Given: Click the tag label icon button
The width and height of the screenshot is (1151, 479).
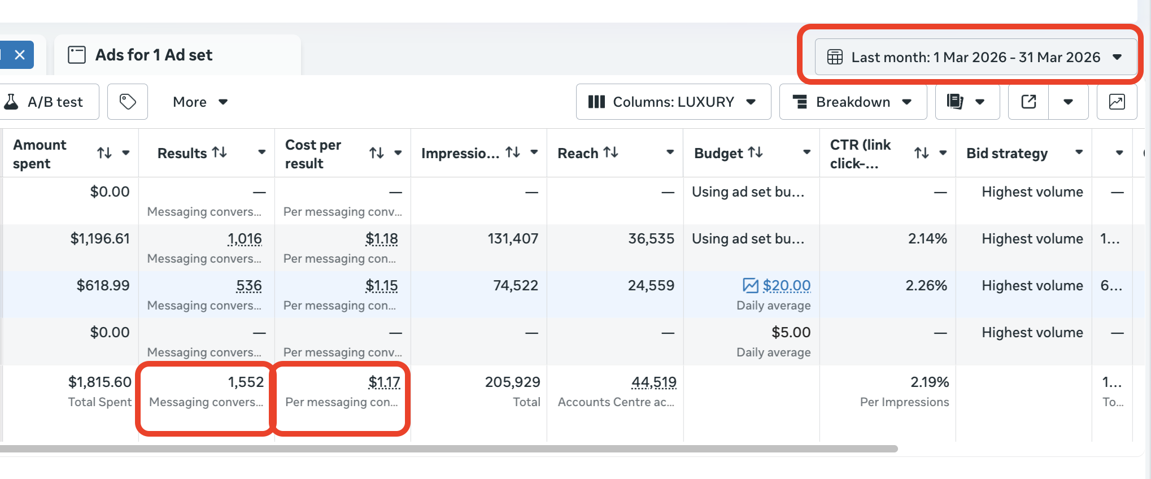Looking at the screenshot, I should (x=128, y=102).
